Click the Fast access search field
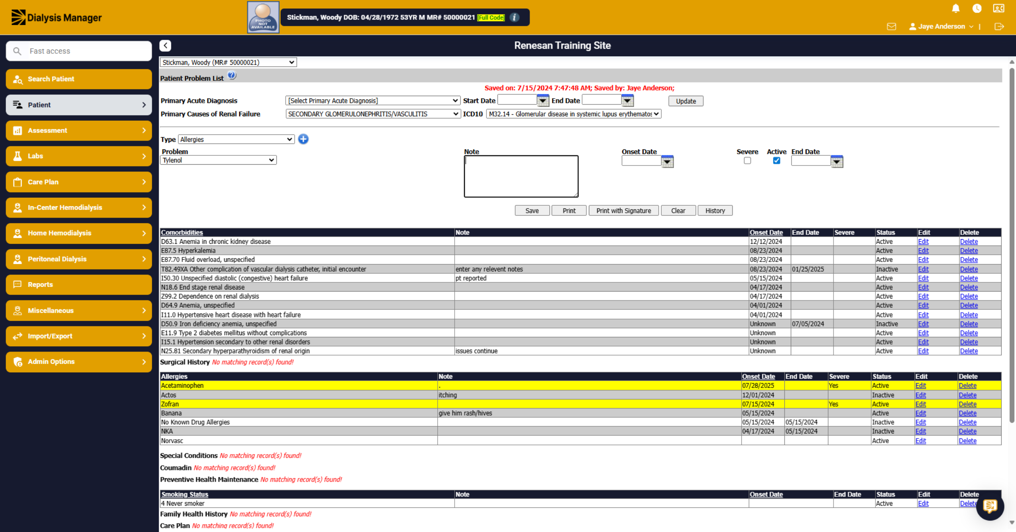Viewport: 1016px width, 532px height. tap(79, 51)
